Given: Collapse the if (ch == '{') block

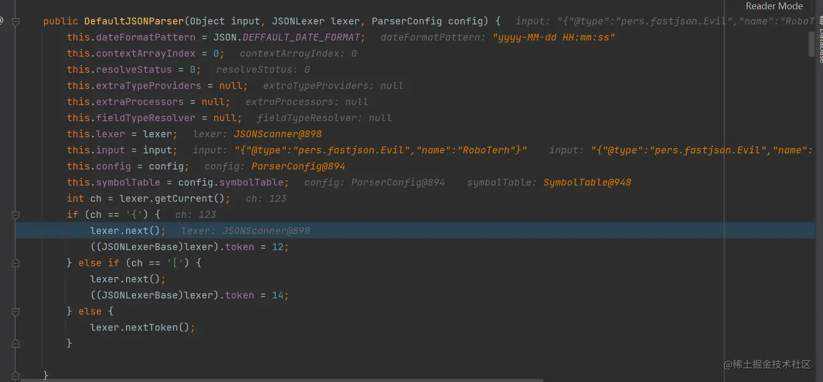Looking at the screenshot, I should coord(16,215).
